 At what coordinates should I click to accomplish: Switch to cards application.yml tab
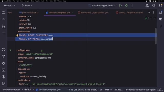click(129, 13)
